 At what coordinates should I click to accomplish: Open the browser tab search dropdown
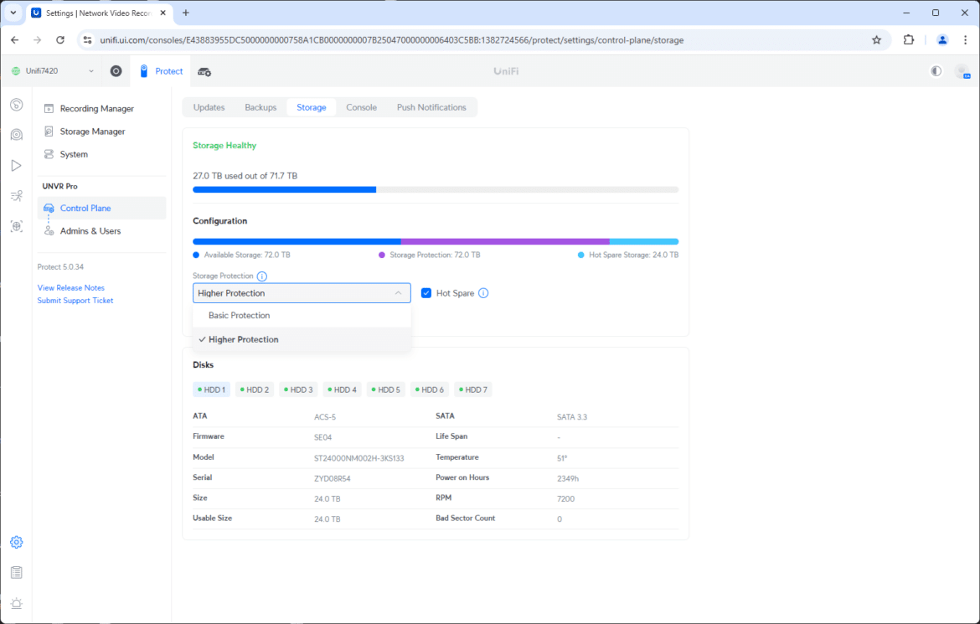(13, 13)
